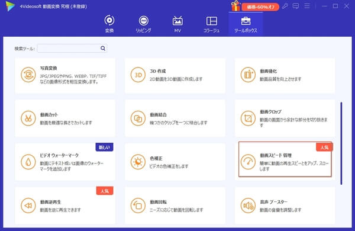355x231 pixels.
Task: Click the 動画逆再生 rewind icon
Action: click(28, 206)
